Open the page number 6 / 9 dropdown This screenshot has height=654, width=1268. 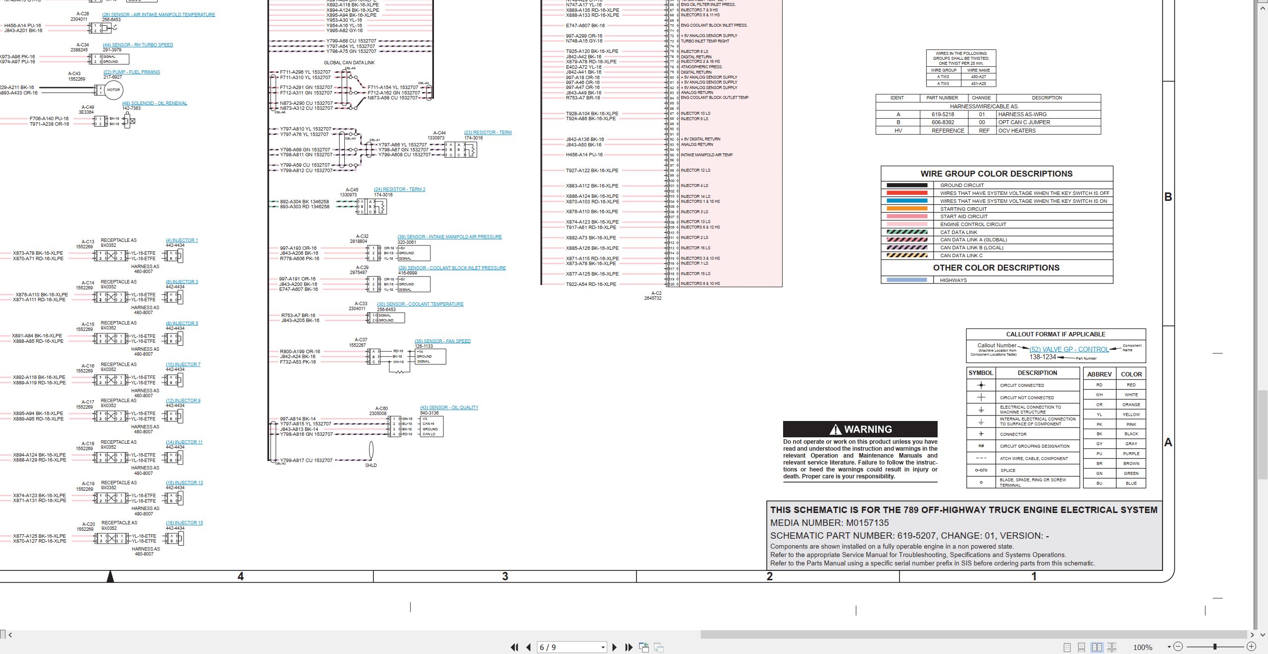[603, 647]
